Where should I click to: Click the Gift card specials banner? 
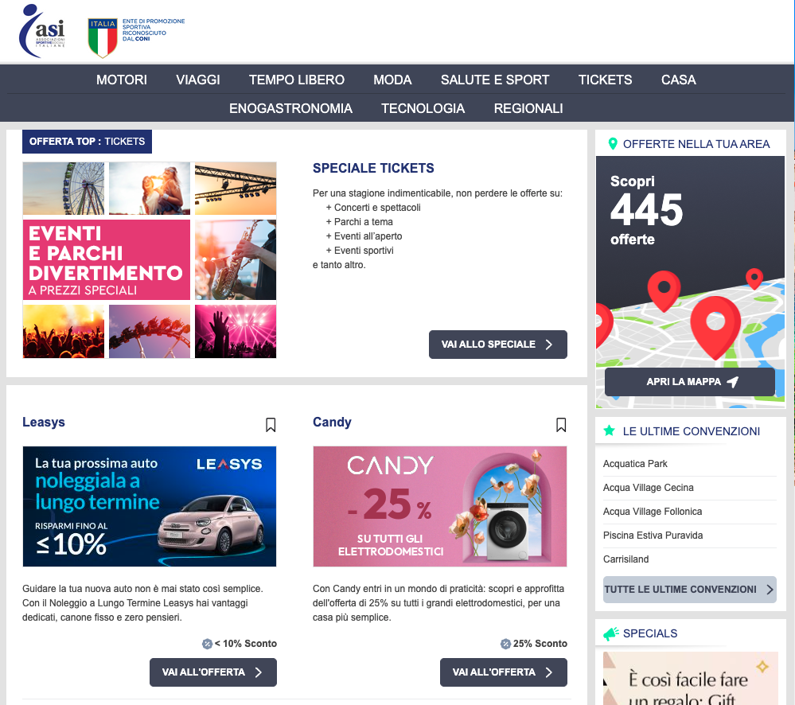690,678
